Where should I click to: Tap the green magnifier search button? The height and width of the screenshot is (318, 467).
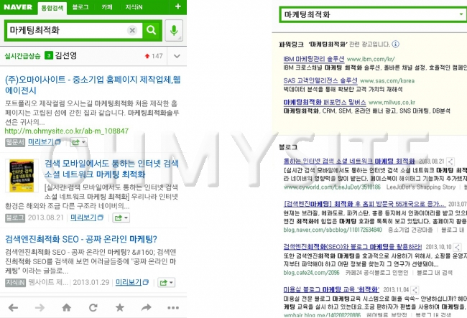point(152,30)
